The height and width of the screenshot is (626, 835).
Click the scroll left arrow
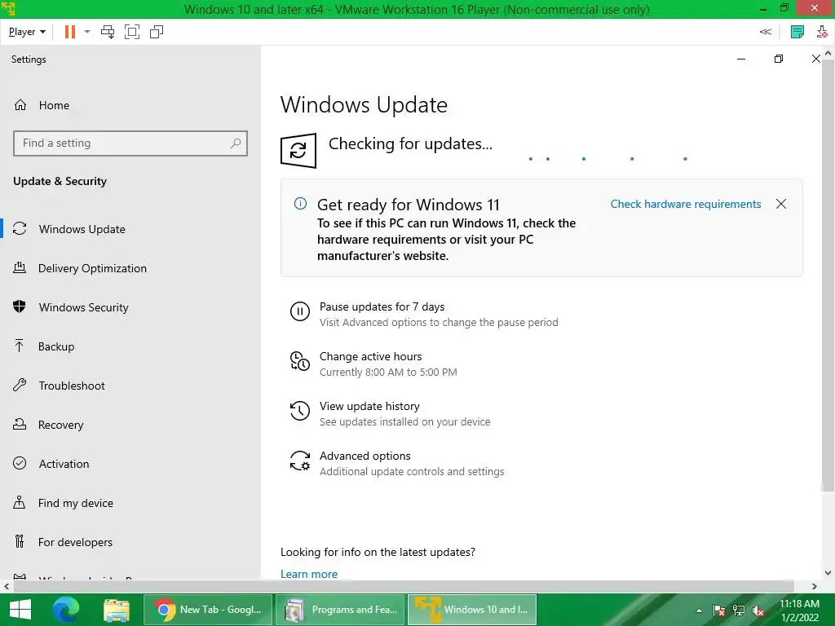click(6, 586)
